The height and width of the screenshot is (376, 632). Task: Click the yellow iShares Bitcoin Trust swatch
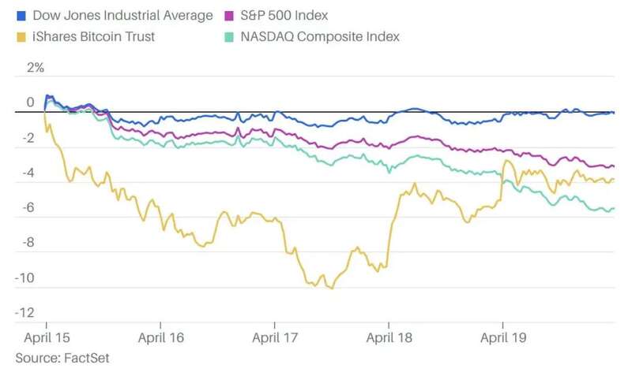click(x=21, y=37)
